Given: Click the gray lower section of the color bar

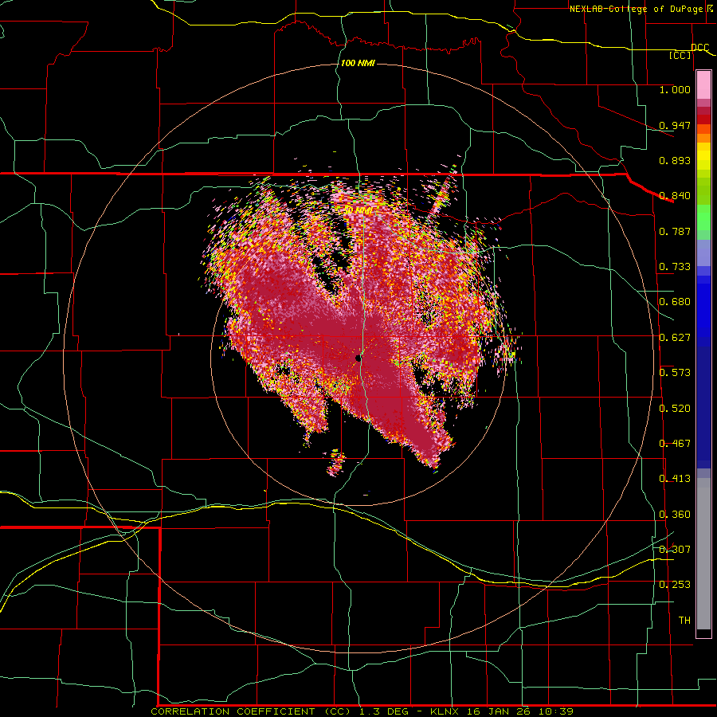Looking at the screenshot, I should click(703, 554).
